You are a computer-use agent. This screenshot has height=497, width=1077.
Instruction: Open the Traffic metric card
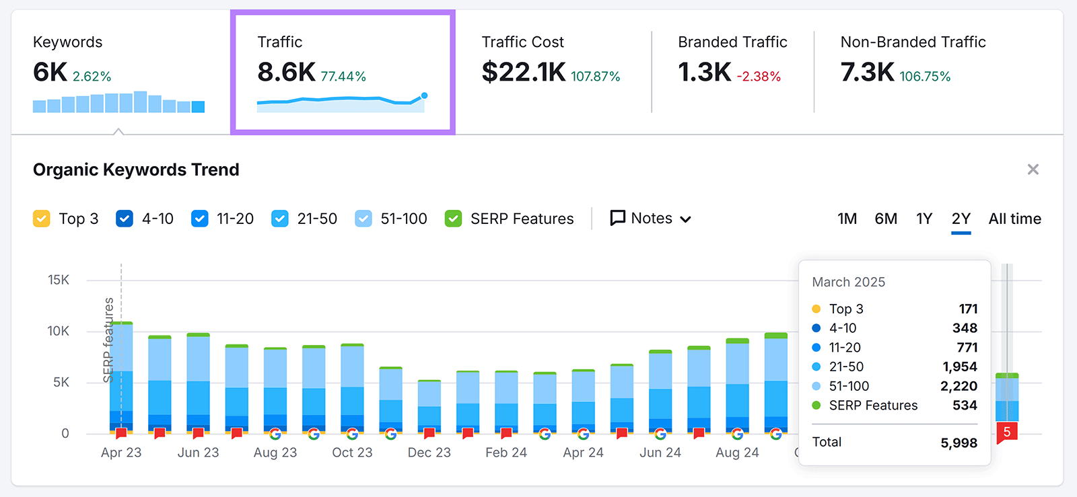pos(343,72)
